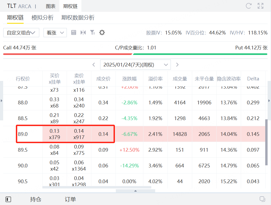The width and height of the screenshot is (271, 205).
Task: Sort by 成交量 column header
Action: [x=180, y=79]
